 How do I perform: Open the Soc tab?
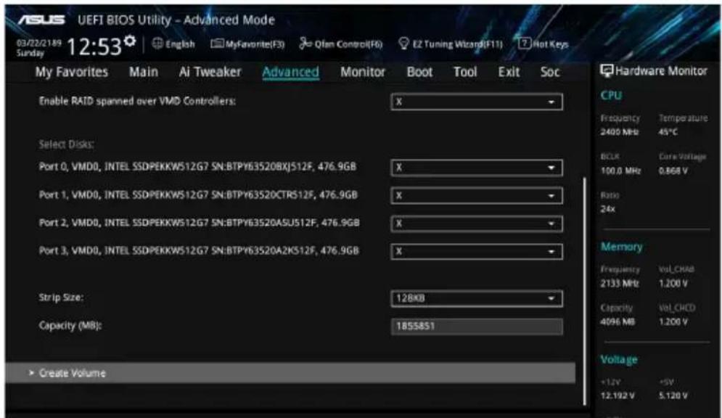click(x=550, y=72)
